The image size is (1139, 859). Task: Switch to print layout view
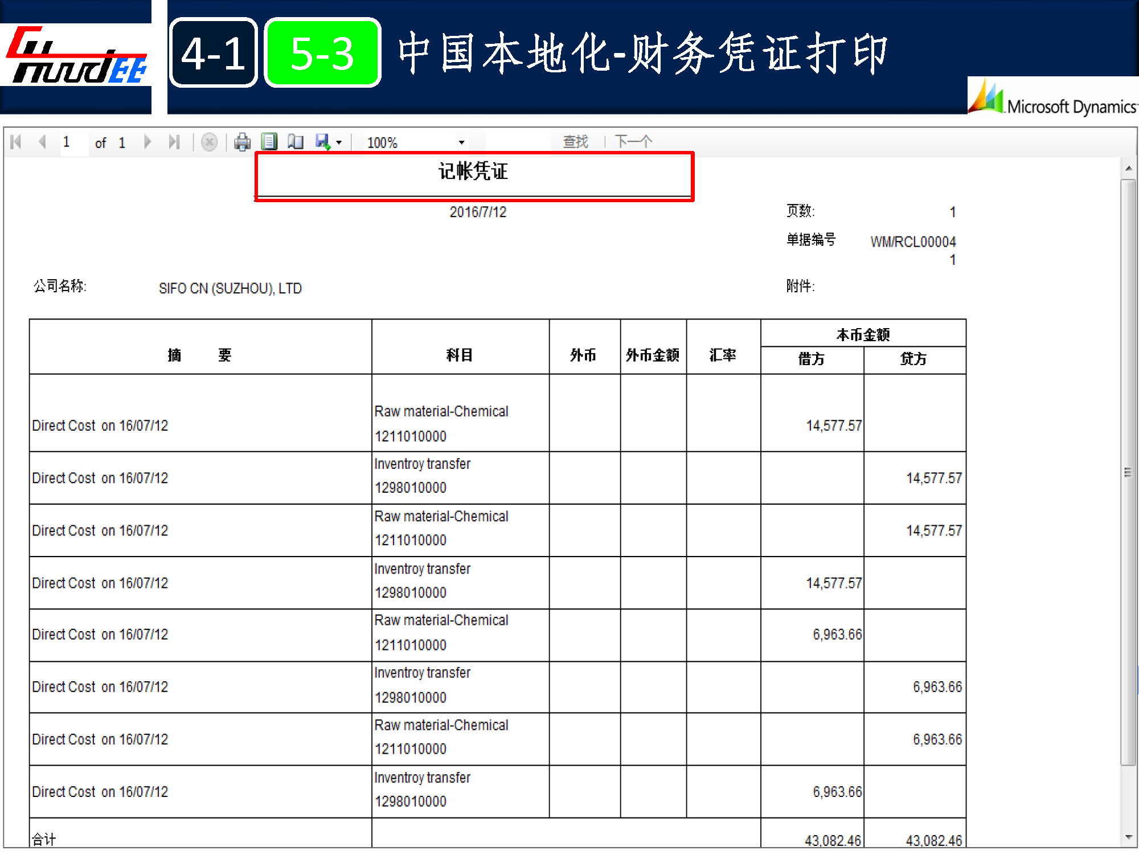coord(269,142)
